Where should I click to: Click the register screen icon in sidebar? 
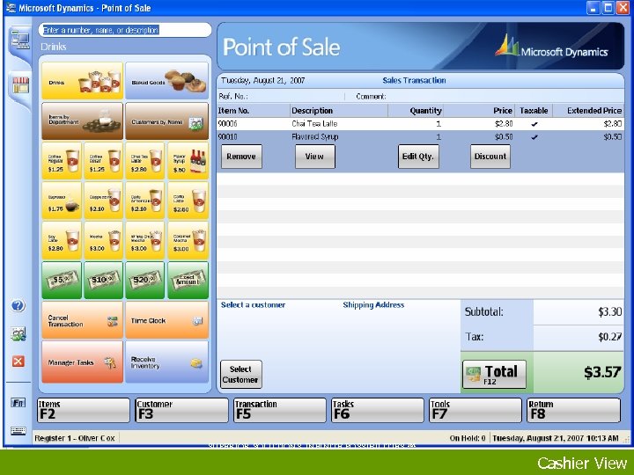pyautogui.click(x=19, y=40)
